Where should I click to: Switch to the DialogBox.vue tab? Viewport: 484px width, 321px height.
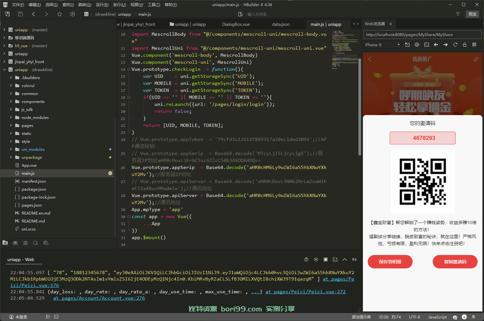[236, 24]
